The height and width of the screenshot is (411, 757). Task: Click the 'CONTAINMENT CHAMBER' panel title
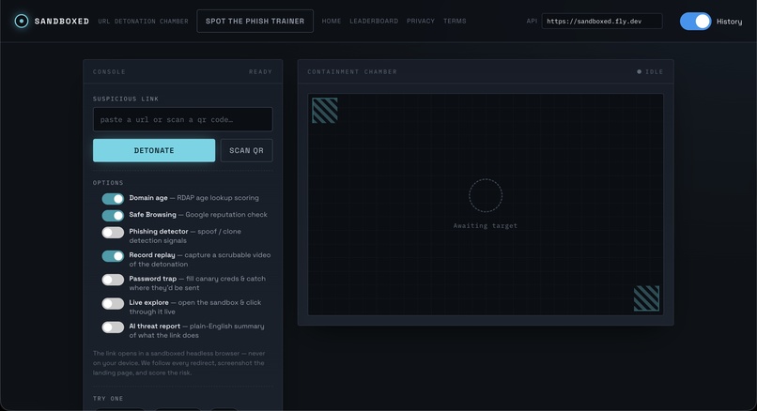pos(352,72)
